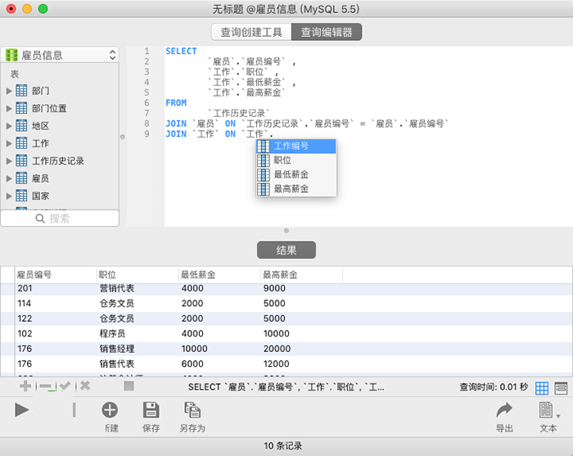573x456 pixels.
Task: Apply changes with the checkmark icon
Action: 65,386
